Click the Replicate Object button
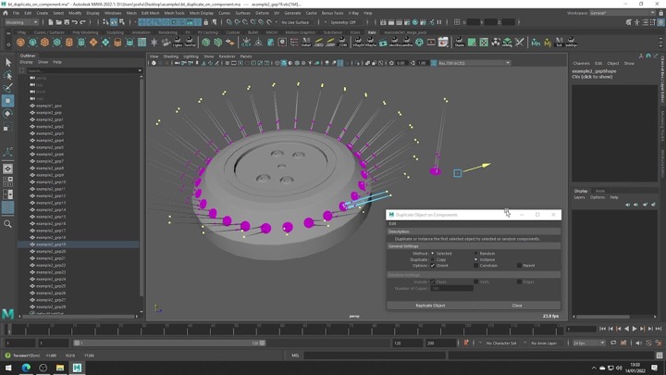Screen dimensions: 666x375 [x=430, y=305]
